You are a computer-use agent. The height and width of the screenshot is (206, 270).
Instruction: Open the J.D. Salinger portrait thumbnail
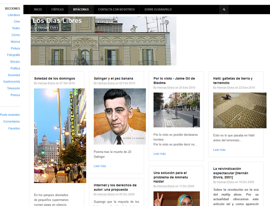(120, 116)
